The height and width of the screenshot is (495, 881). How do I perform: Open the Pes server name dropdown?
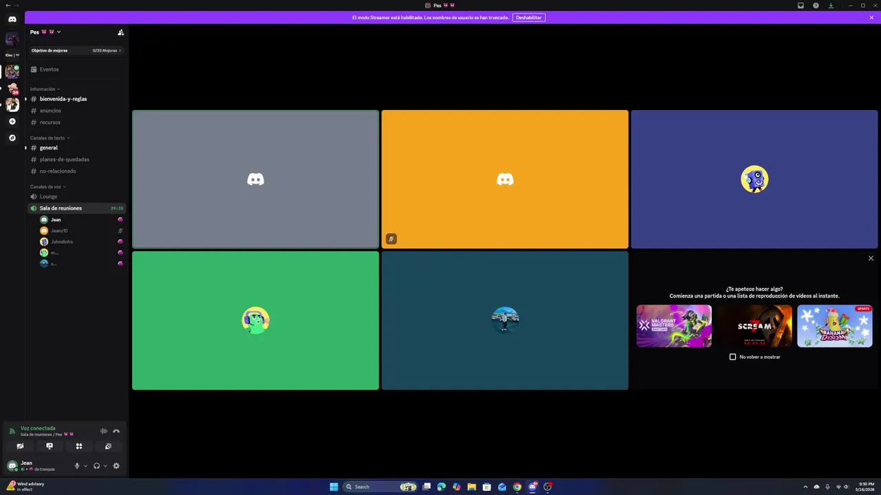45,32
